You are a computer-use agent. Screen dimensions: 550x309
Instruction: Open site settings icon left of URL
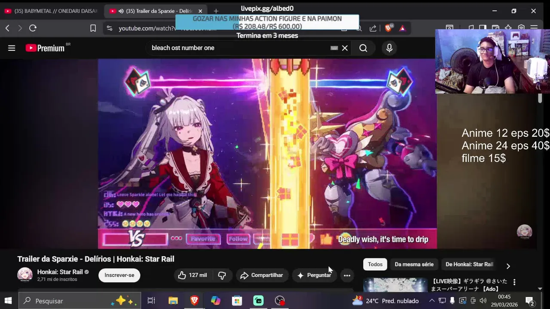(110, 28)
